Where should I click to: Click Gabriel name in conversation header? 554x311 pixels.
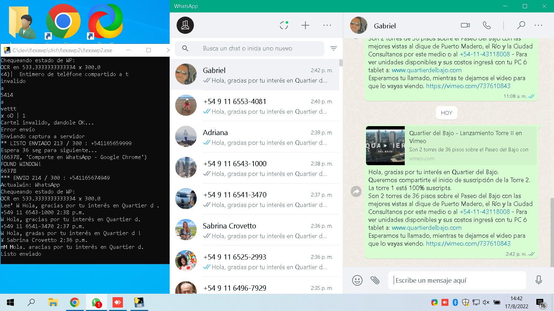pos(385,26)
